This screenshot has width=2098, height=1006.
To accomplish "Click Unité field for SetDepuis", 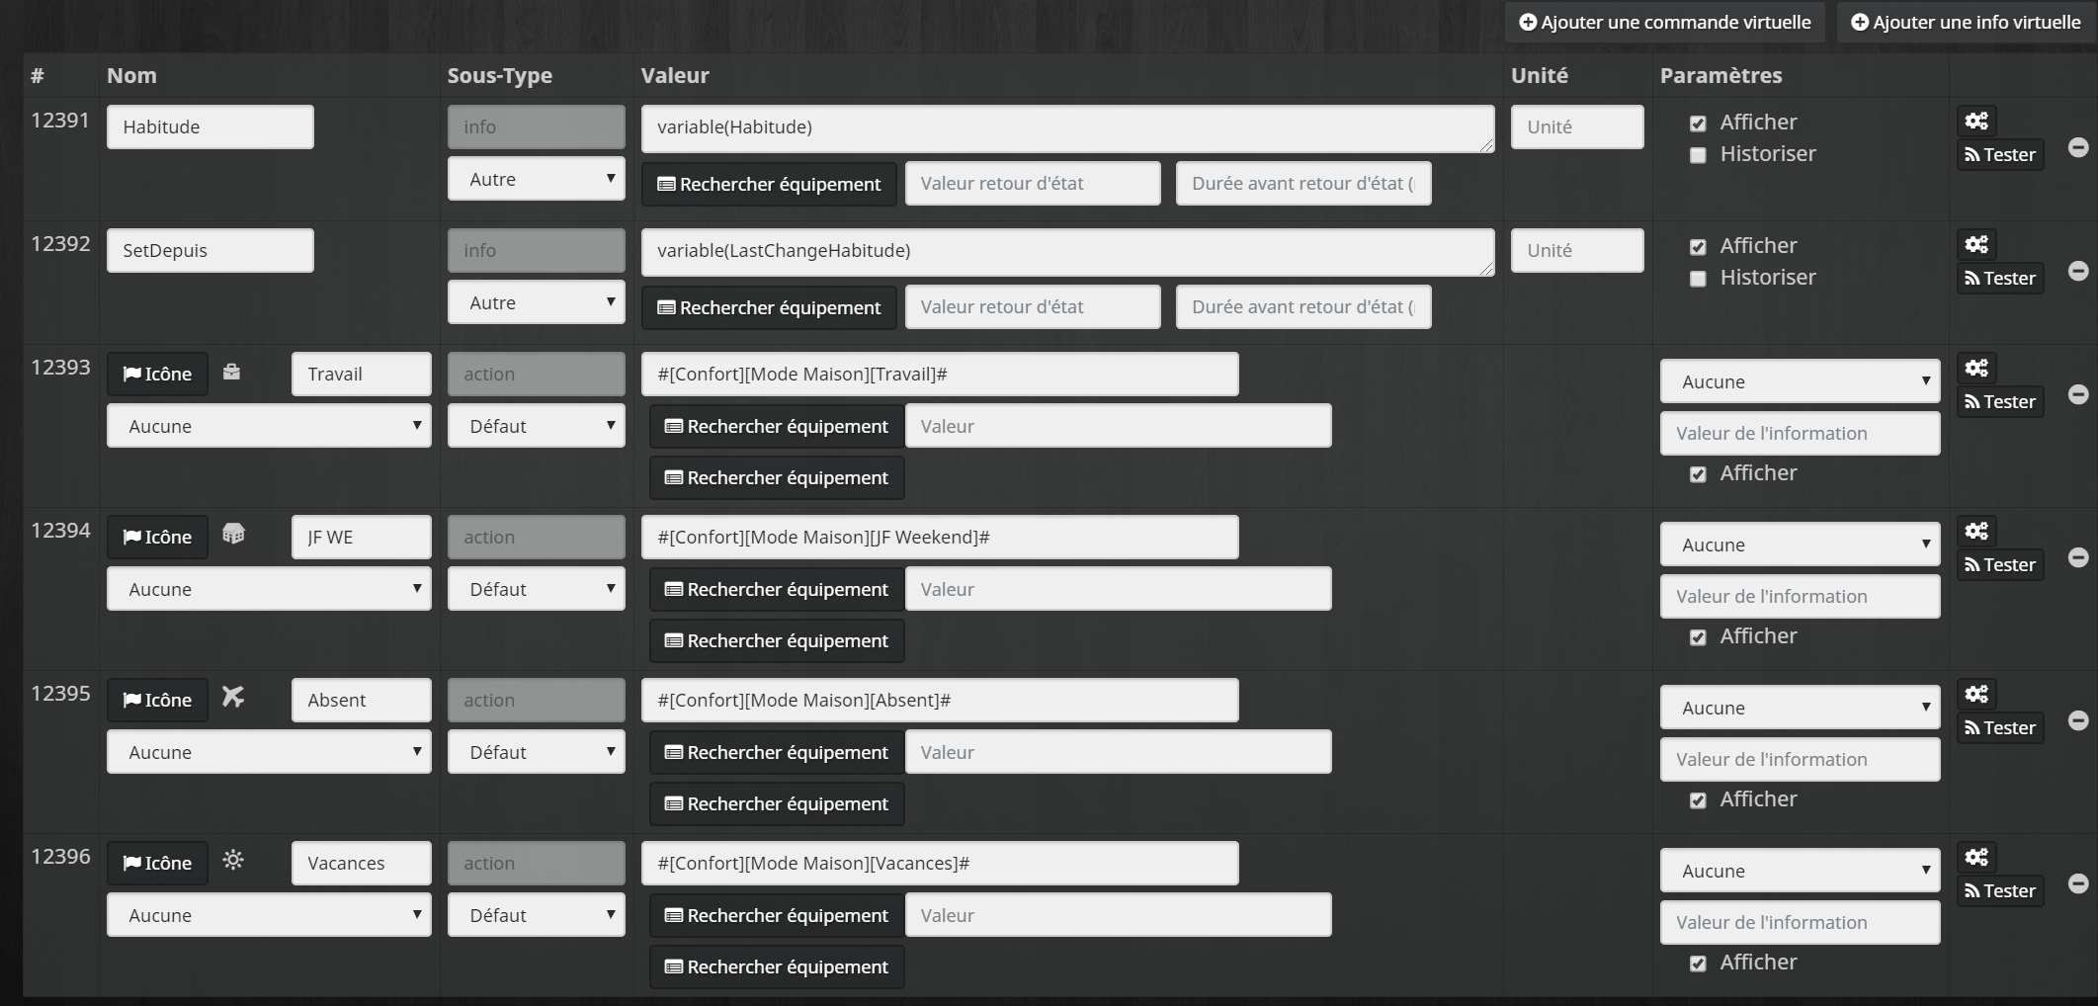I will click(x=1577, y=250).
